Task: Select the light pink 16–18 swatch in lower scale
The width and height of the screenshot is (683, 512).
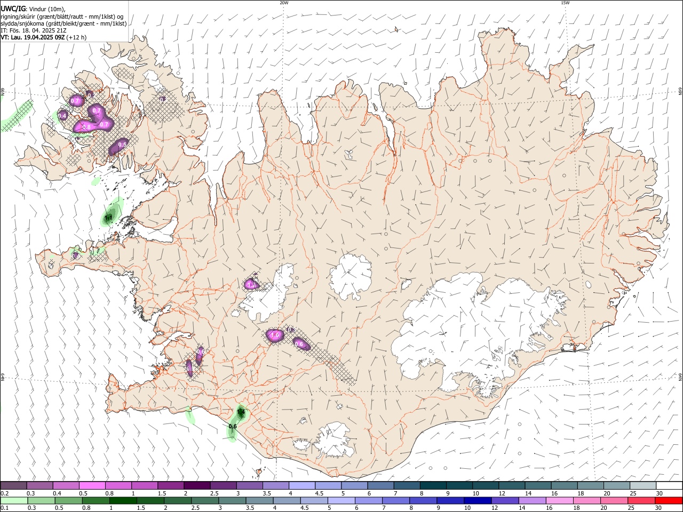Action: (x=558, y=501)
